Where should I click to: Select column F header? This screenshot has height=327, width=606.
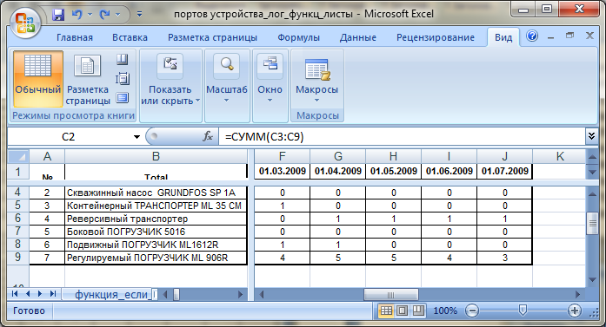tap(282, 156)
